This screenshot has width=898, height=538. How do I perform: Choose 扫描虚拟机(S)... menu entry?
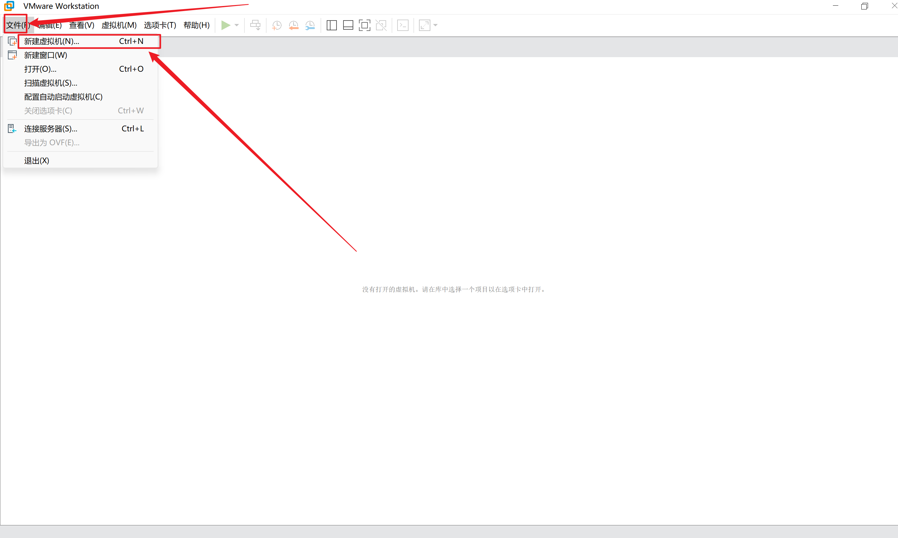point(51,83)
